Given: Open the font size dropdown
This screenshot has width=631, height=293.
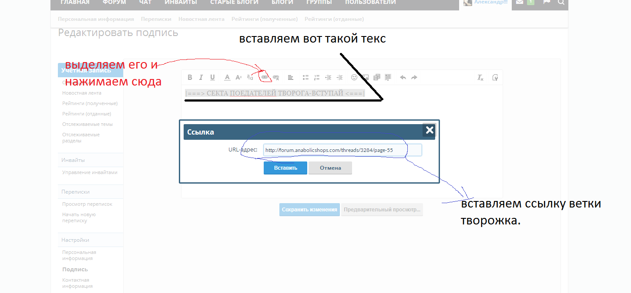Looking at the screenshot, I should point(238,78).
